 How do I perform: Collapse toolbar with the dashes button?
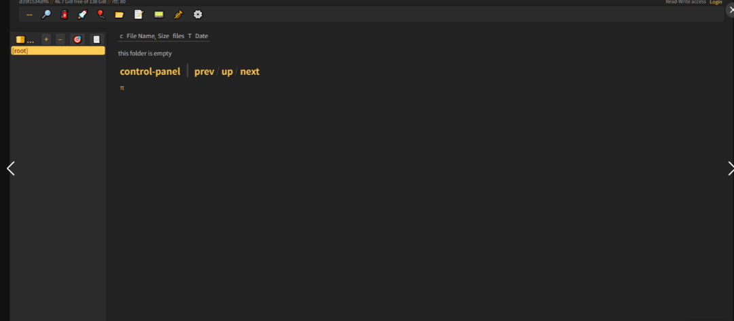click(29, 14)
